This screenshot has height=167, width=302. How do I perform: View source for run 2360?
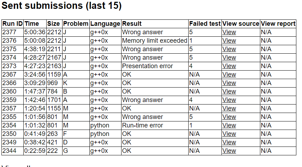coord(229,91)
